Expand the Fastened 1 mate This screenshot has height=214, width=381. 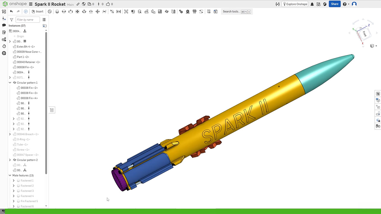pyautogui.click(x=13, y=180)
